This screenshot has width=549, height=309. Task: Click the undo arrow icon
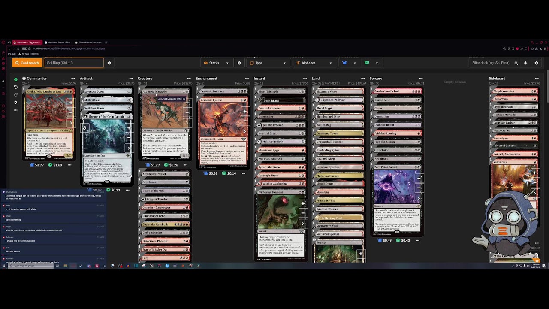(x=16, y=87)
